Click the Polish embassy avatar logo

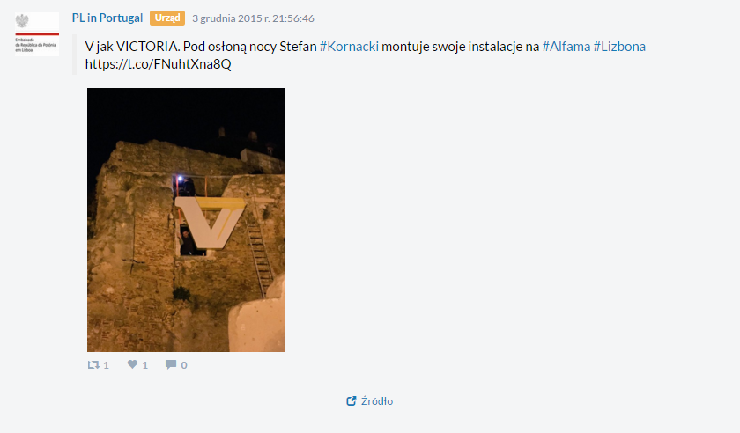coord(38,34)
